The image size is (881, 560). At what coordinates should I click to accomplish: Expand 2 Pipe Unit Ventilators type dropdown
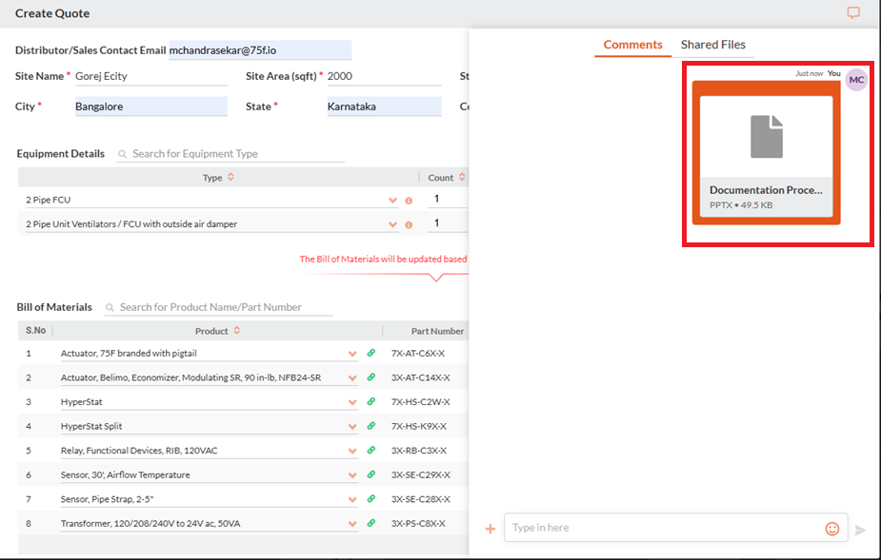[x=392, y=225]
